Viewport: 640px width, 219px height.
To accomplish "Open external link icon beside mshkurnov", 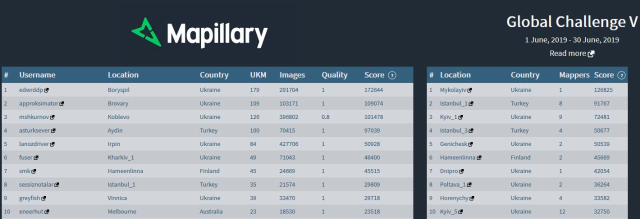I will coord(52,117).
